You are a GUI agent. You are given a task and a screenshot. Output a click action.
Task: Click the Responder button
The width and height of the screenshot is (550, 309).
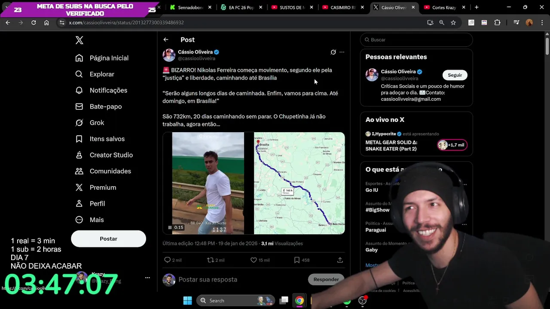click(x=326, y=279)
